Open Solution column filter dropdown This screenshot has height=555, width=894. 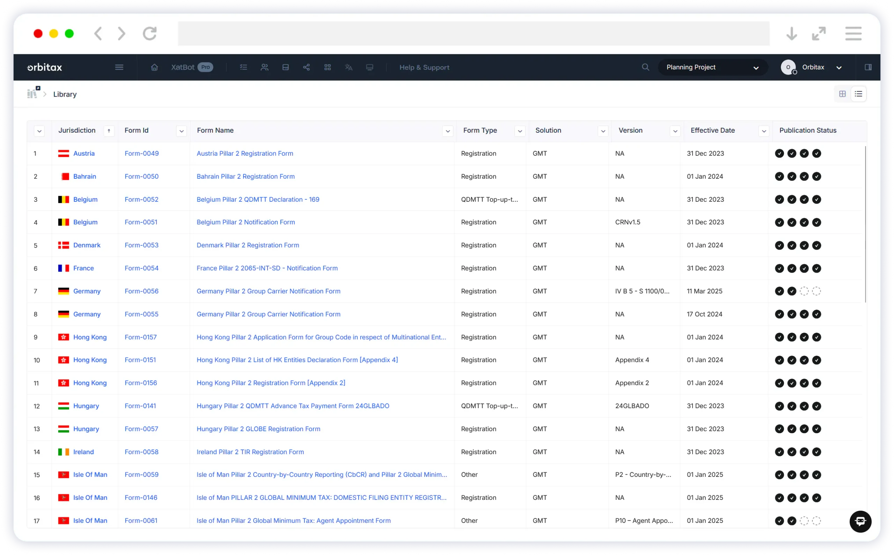pyautogui.click(x=603, y=131)
